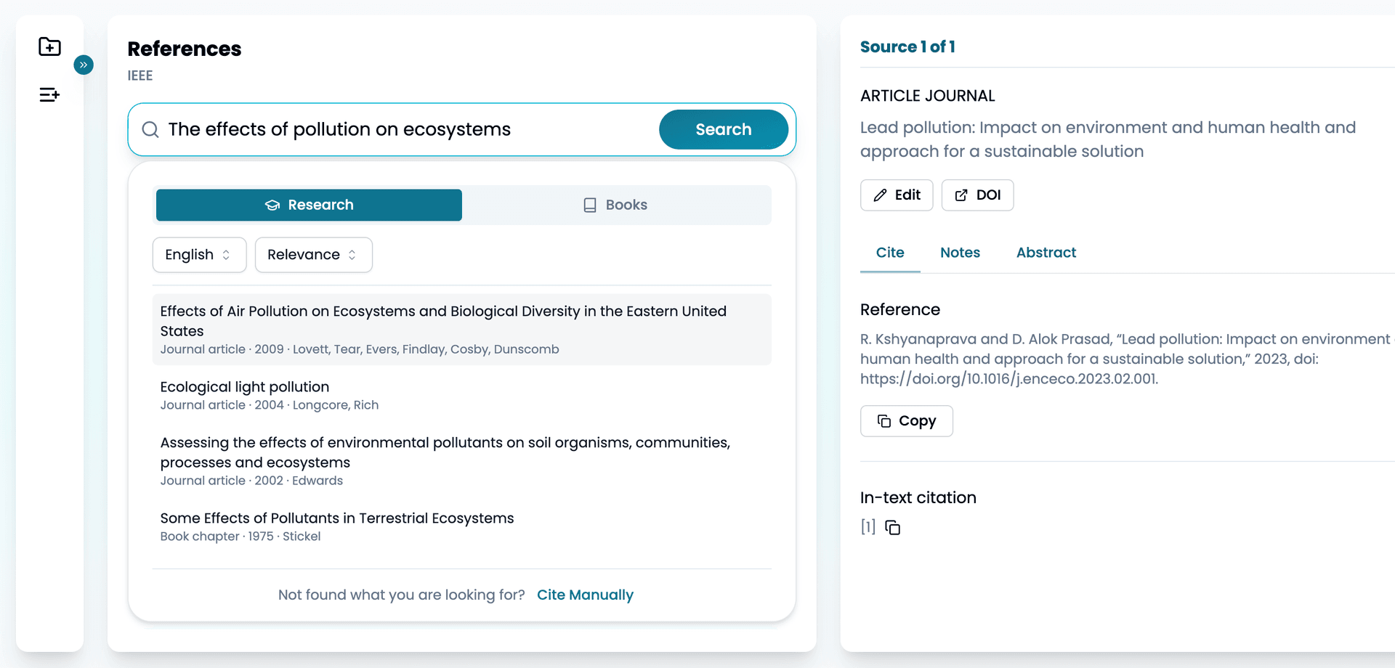Select the Cite tab
This screenshot has width=1395, height=668.
(890, 253)
